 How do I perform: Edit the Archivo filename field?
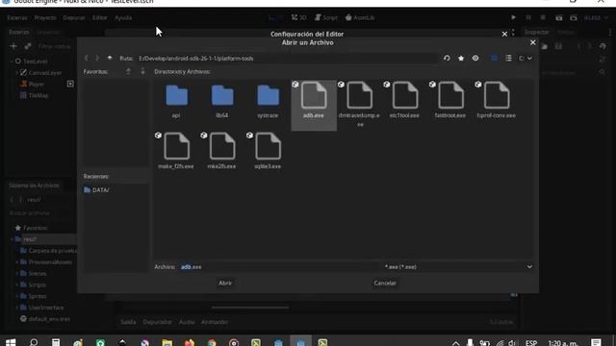pos(279,267)
